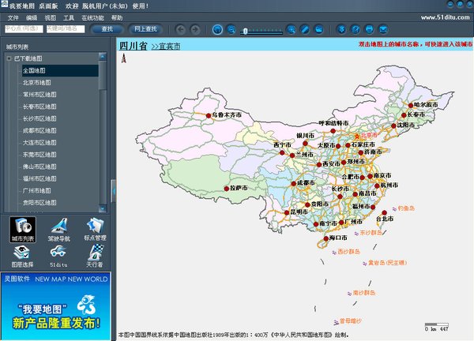
Task: Click the printer icon in the toolbar
Action: 370,29
